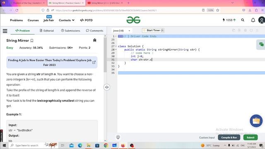Viewport: 265px width, 149px height.
Task: List all tabs dropdown arrow
Action: coord(232,3)
